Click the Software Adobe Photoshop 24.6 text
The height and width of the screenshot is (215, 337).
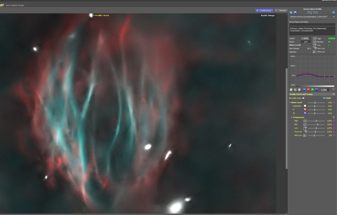308,29
